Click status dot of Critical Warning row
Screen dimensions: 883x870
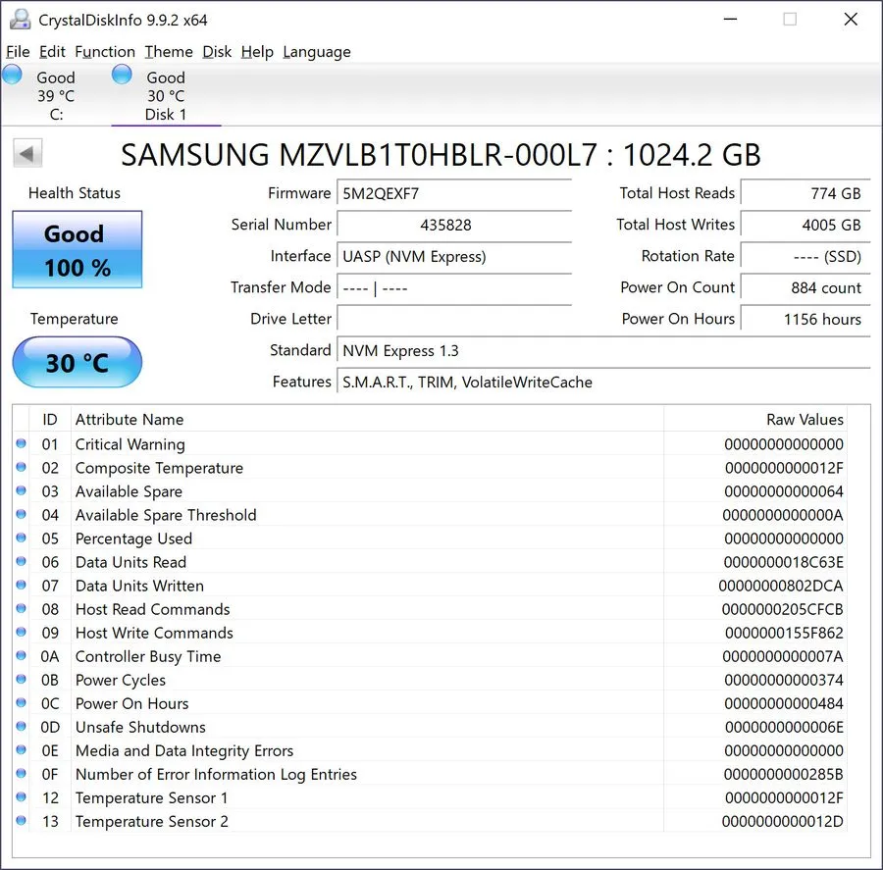pyautogui.click(x=21, y=443)
